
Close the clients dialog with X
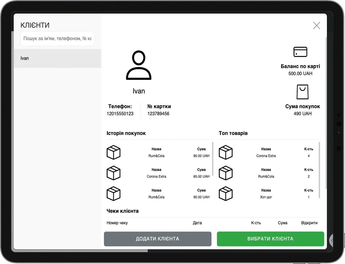[317, 26]
